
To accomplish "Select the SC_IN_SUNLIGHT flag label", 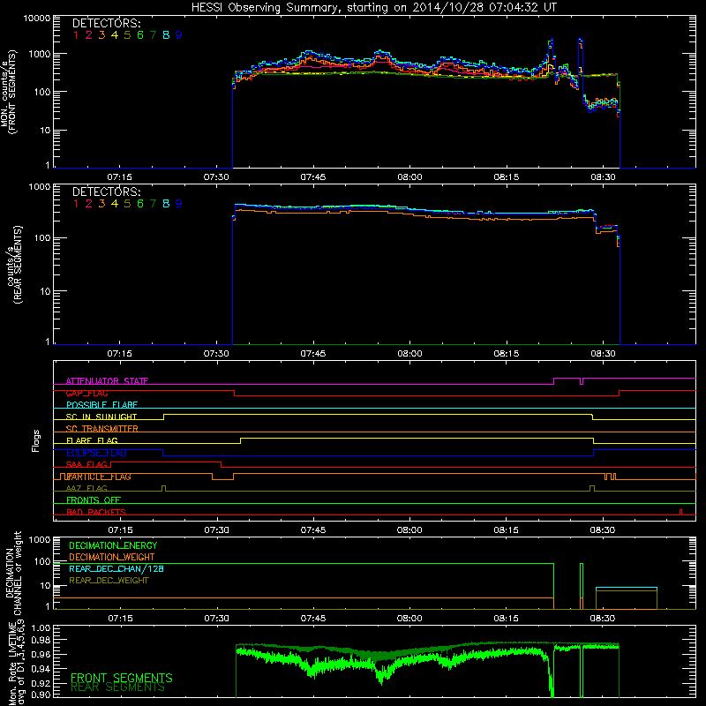I will [x=101, y=417].
